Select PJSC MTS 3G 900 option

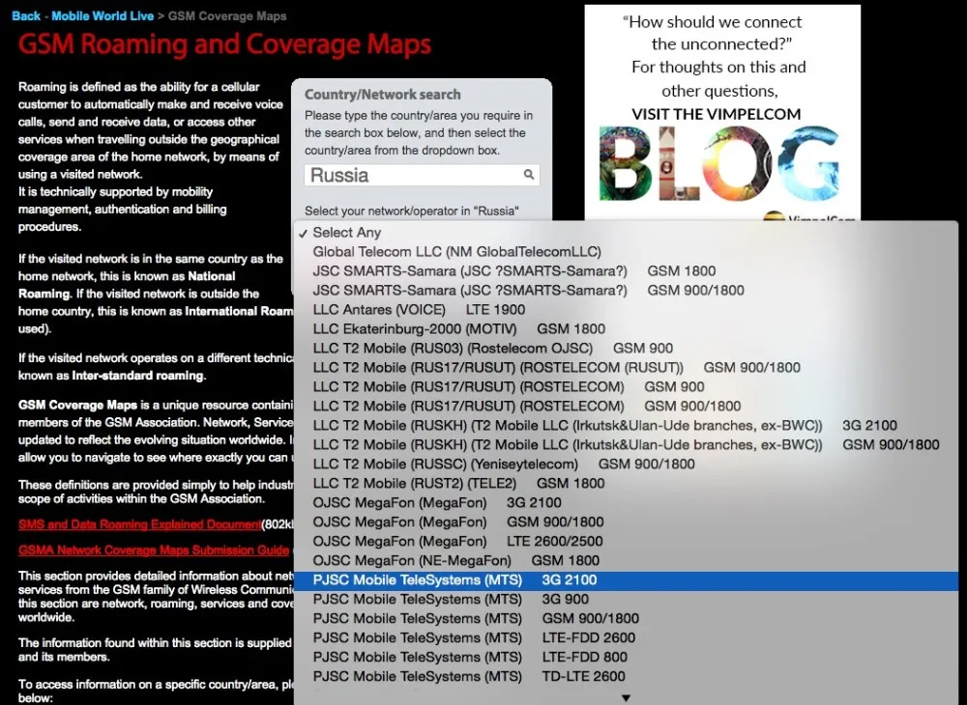[626, 599]
